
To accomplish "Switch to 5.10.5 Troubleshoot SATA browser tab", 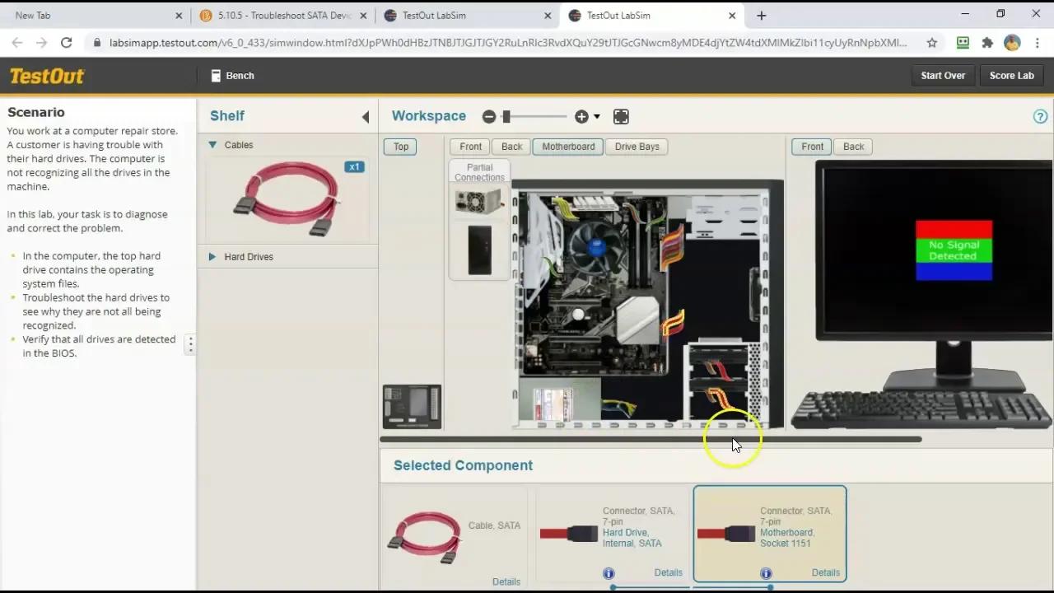I will (284, 16).
